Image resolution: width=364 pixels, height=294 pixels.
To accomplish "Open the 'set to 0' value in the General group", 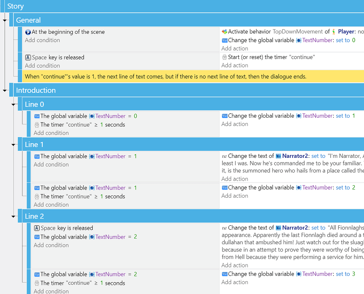I will point(353,40).
